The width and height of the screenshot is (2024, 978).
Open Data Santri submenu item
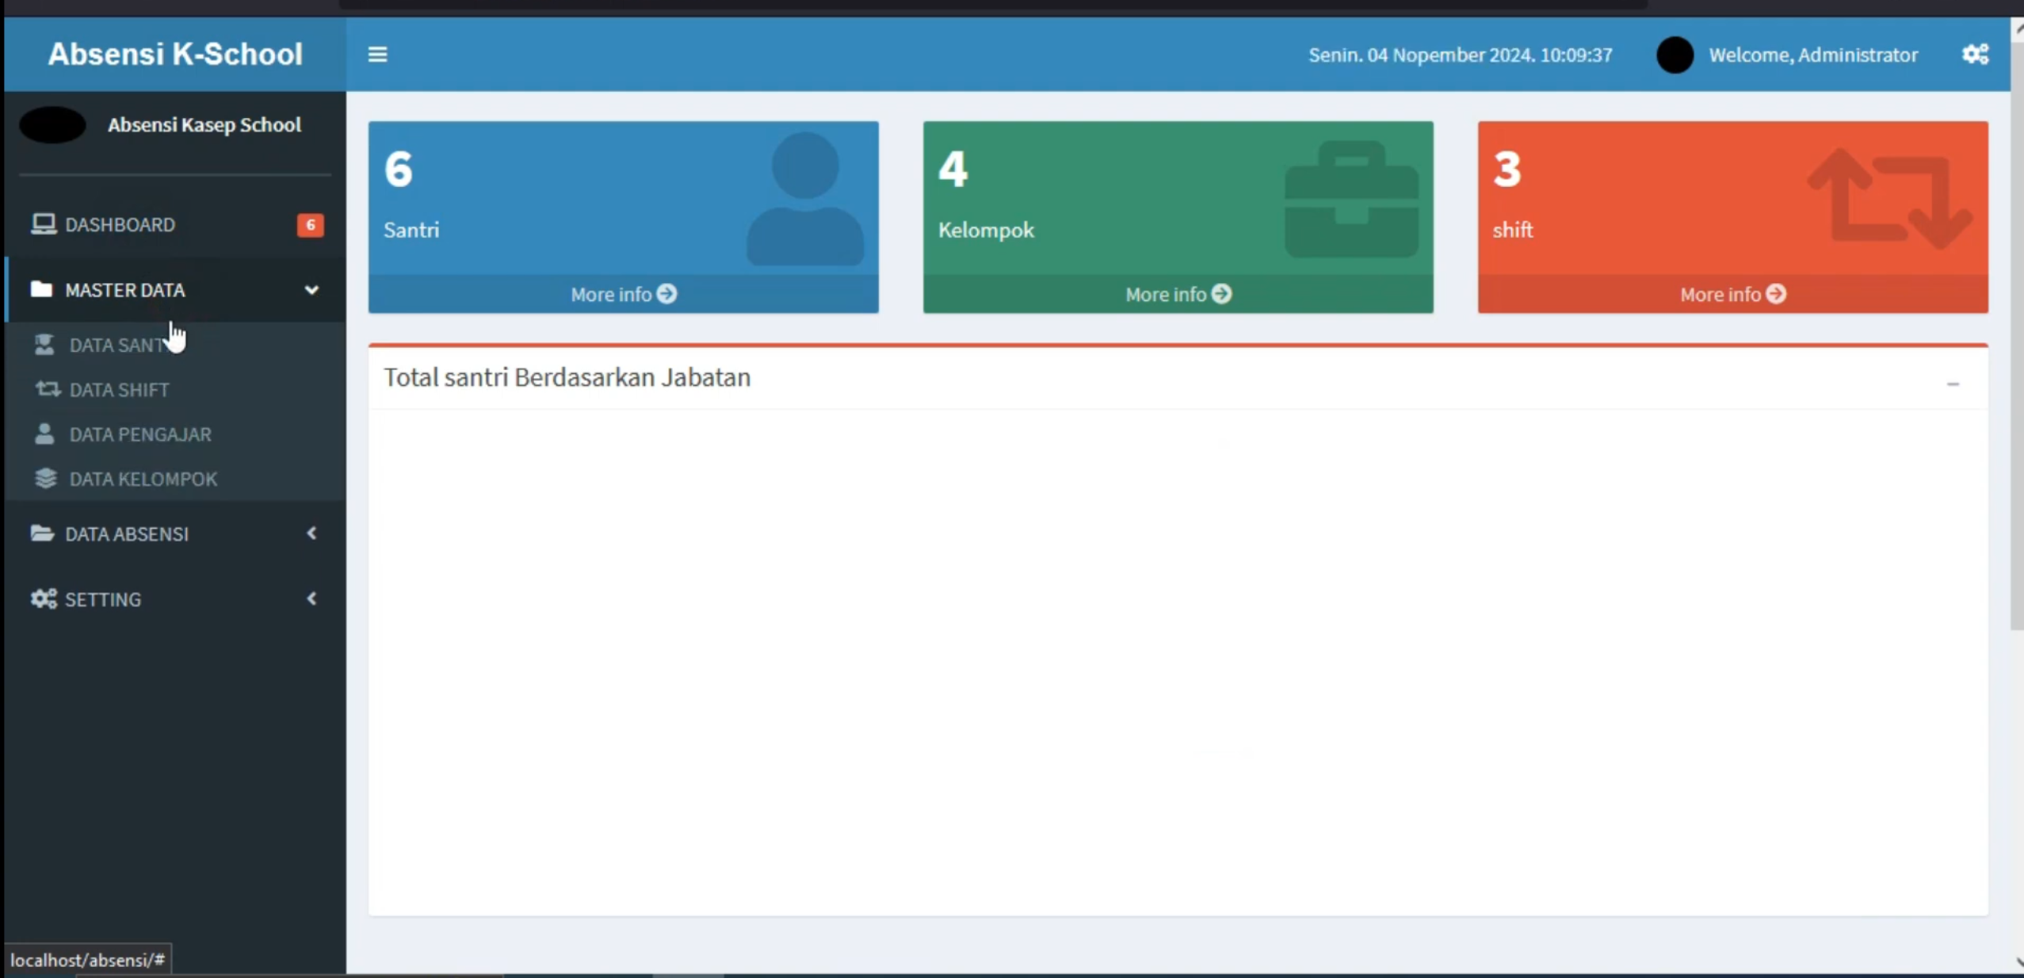pos(175,345)
